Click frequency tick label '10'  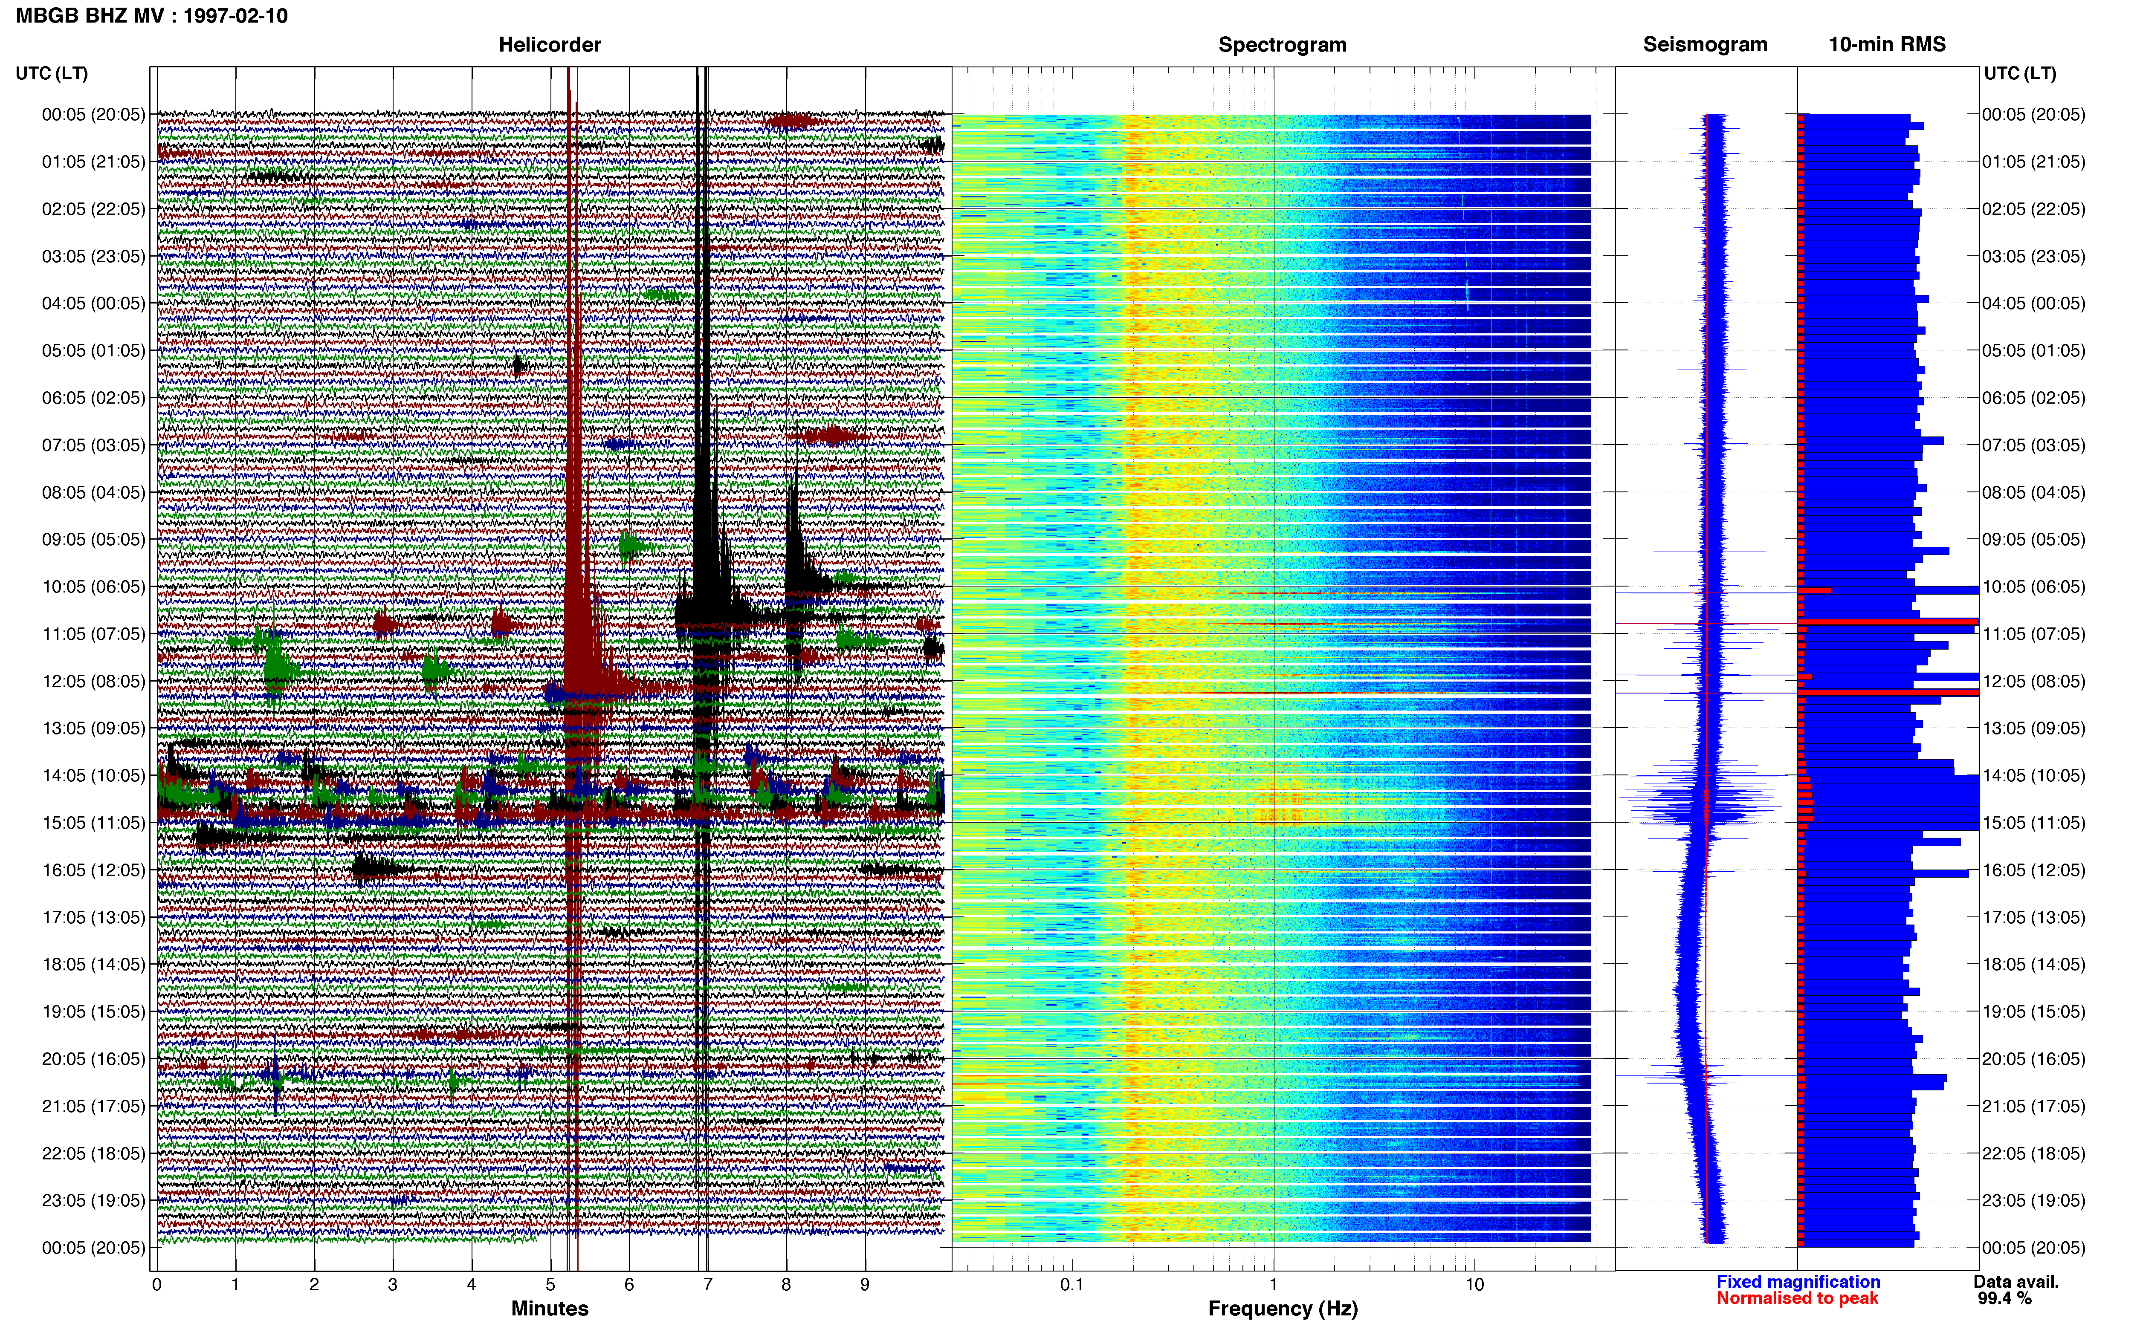[x=1474, y=1285]
